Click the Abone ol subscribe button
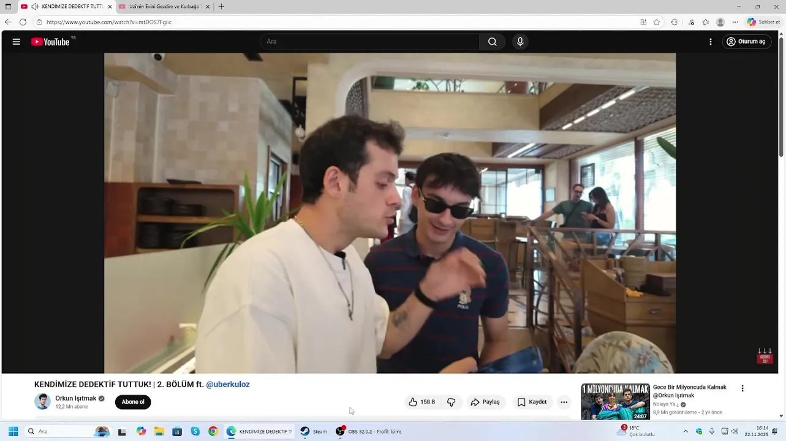This screenshot has width=786, height=441. [133, 402]
